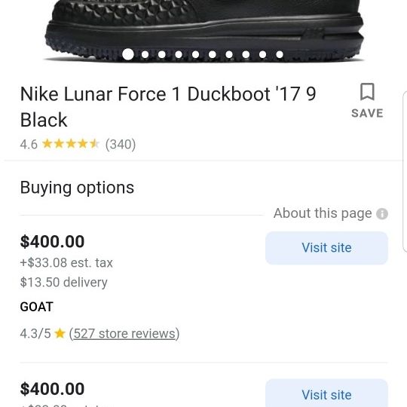The image size is (407, 407).
Task: Open the About this page info icon
Action: coord(382,214)
